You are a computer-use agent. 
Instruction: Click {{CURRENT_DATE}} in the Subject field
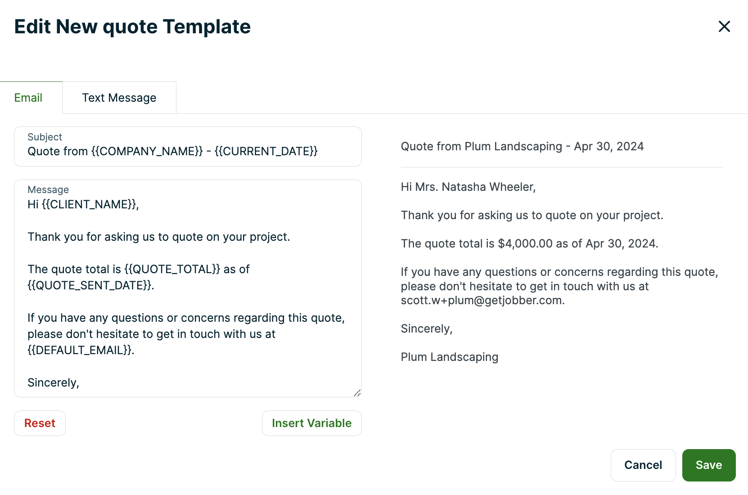[x=266, y=151]
